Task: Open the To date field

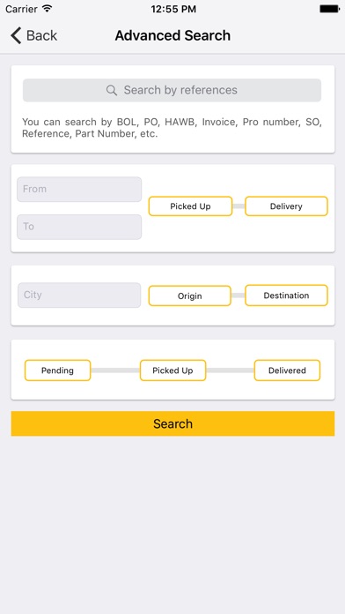Action: coord(79,227)
